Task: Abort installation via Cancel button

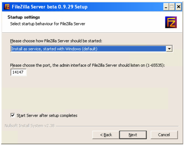Action: [164, 135]
